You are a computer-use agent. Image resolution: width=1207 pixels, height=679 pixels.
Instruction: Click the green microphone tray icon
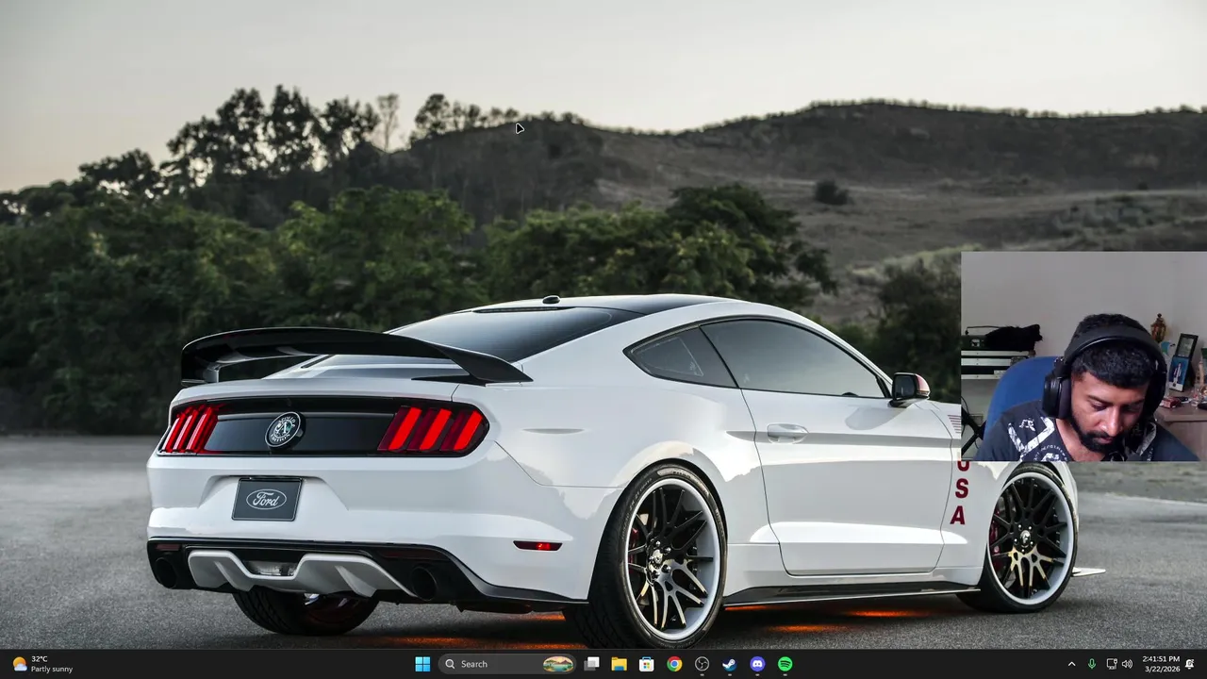click(x=1092, y=664)
